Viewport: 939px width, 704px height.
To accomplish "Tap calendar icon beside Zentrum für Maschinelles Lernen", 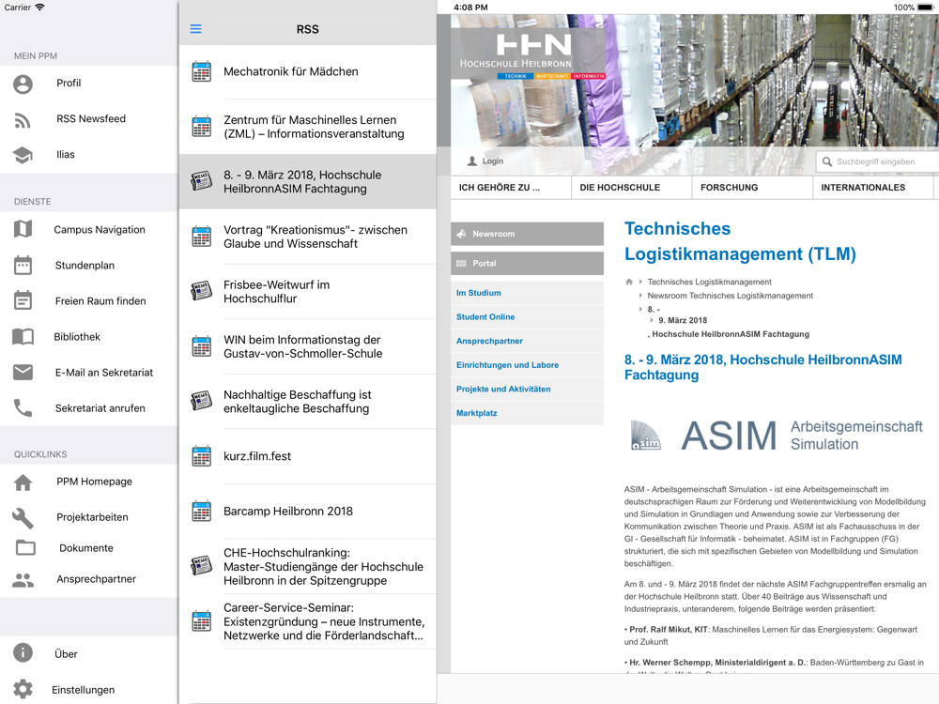I will 201,127.
